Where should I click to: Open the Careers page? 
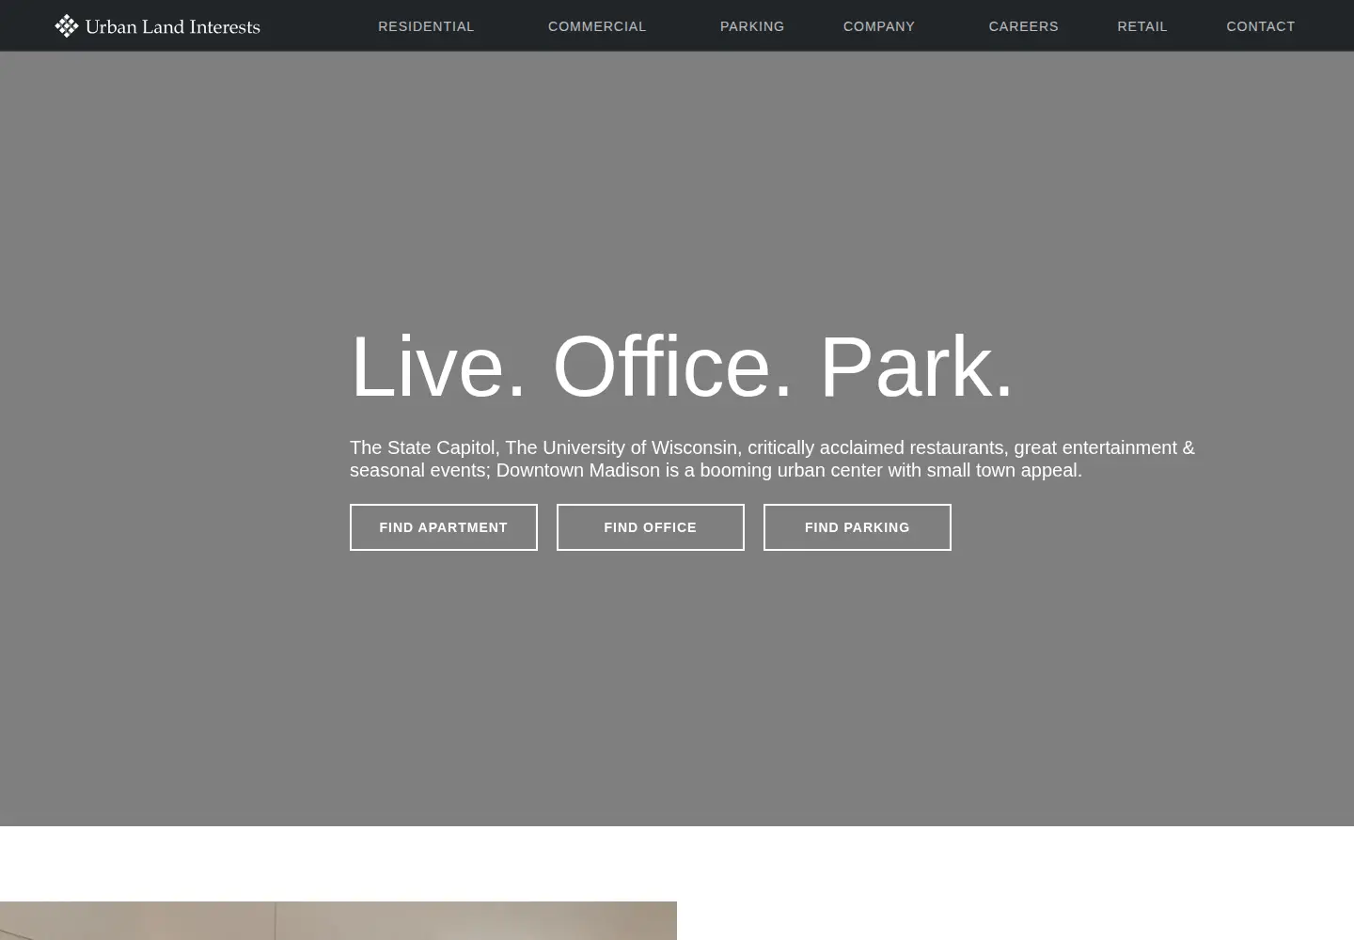coord(1024,26)
